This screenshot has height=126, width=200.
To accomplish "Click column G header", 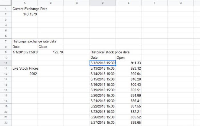I will [x=181, y=3].
